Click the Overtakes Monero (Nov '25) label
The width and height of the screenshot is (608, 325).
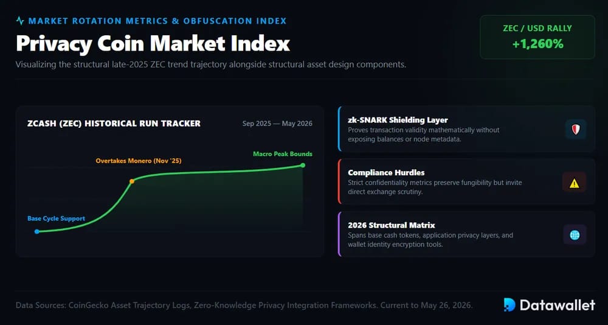tap(139, 161)
